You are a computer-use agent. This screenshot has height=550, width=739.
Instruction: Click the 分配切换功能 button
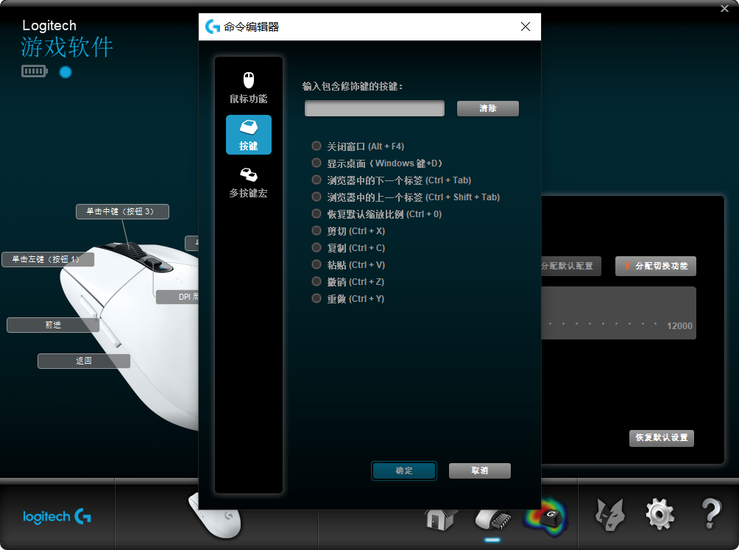coord(656,267)
